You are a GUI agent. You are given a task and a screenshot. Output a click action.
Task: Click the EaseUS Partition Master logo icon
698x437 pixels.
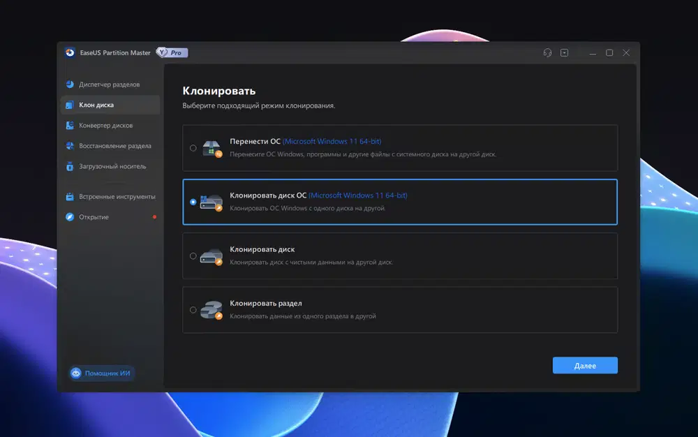tap(70, 52)
